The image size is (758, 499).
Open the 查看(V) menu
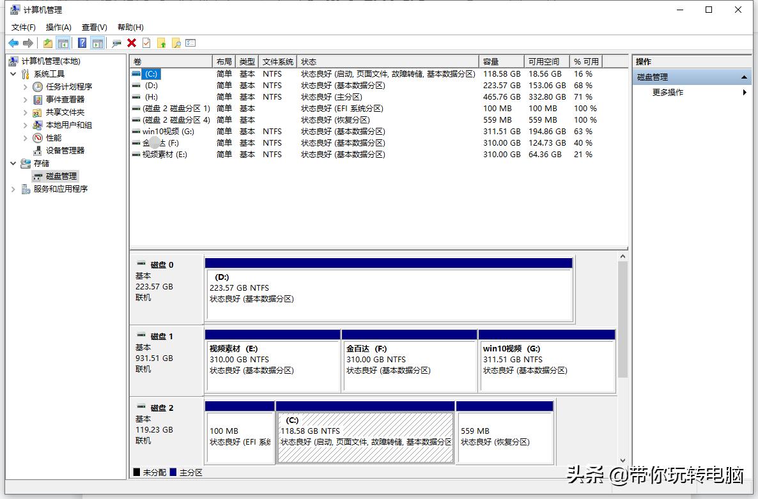pos(93,27)
